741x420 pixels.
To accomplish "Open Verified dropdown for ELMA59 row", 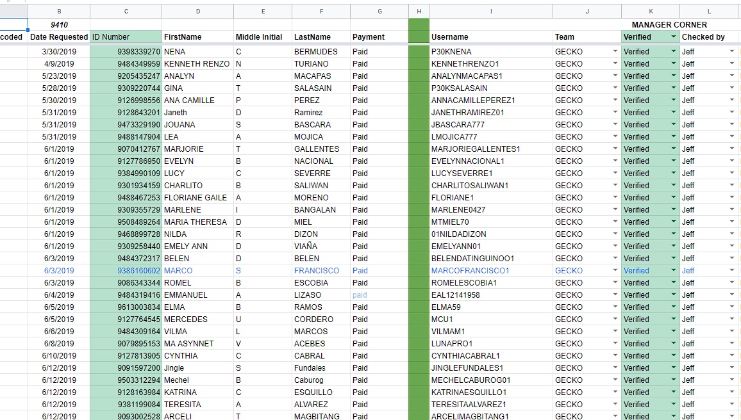I will [x=674, y=307].
